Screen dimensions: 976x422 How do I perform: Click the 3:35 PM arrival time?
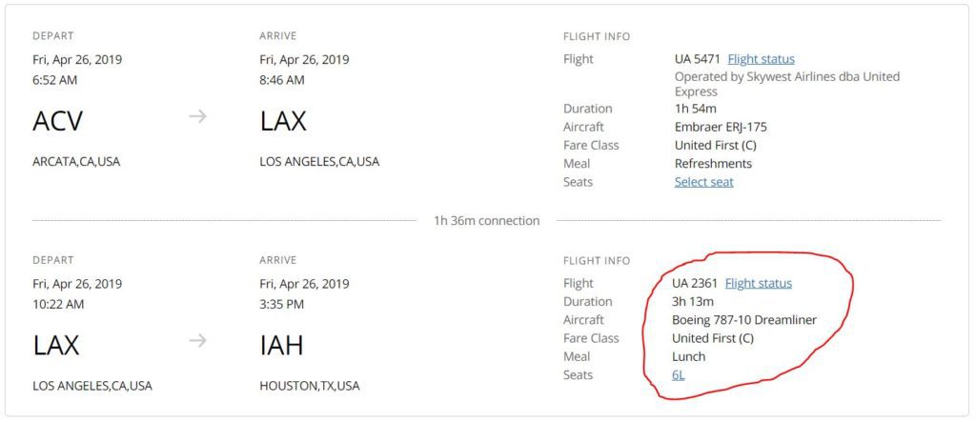[x=284, y=304]
